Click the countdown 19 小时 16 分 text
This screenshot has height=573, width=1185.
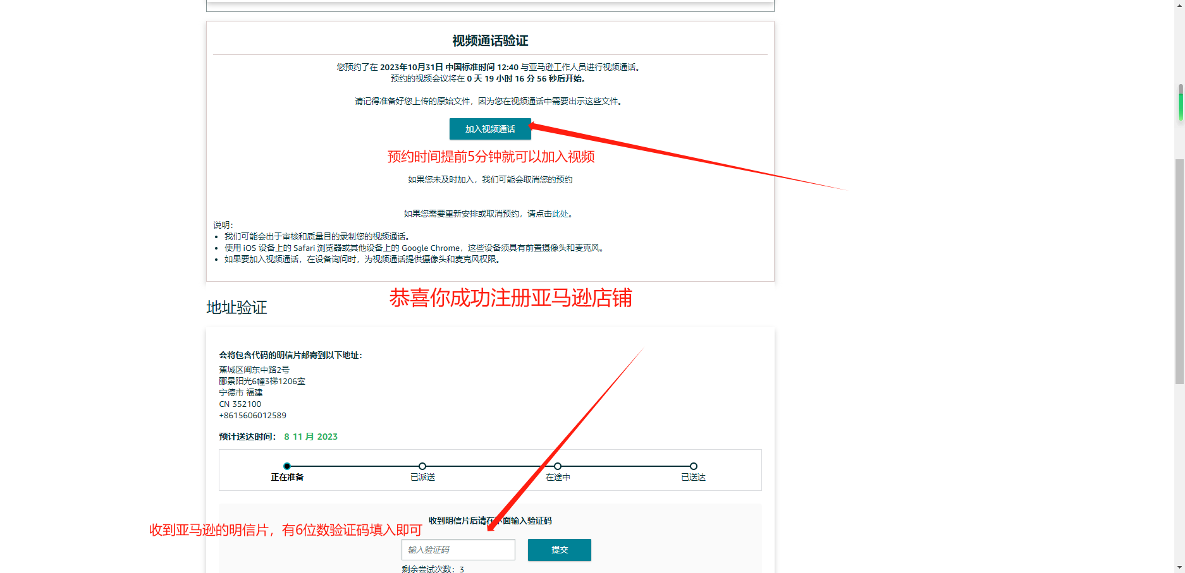pyautogui.click(x=490, y=78)
